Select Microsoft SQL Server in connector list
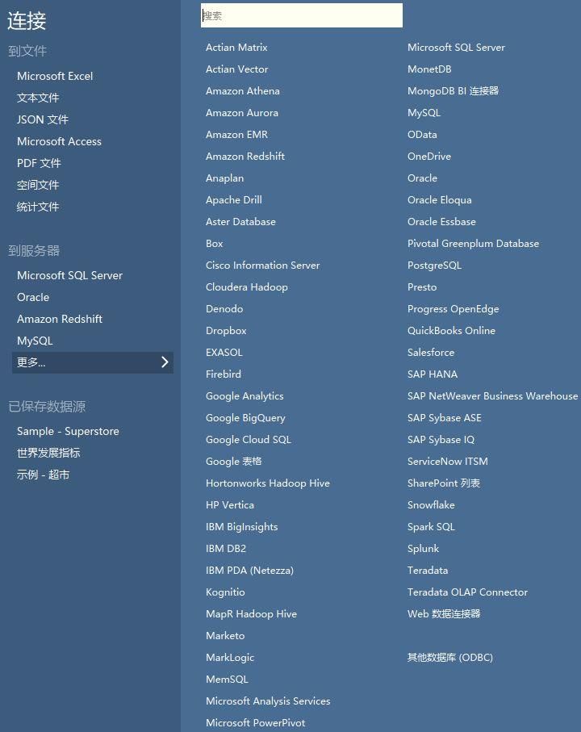 pos(456,47)
